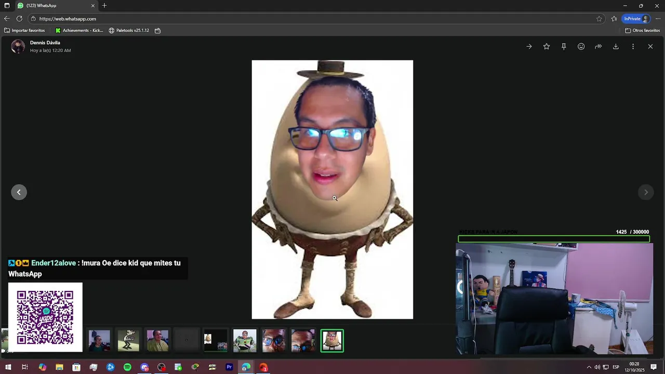Select the cartoon walking character thumbnail

[128, 341]
